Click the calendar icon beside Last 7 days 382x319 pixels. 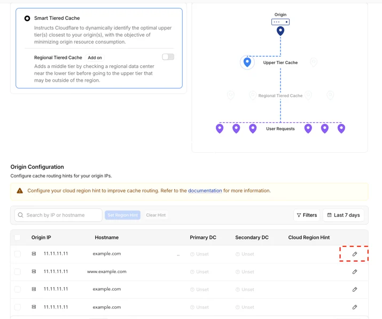[x=330, y=215]
